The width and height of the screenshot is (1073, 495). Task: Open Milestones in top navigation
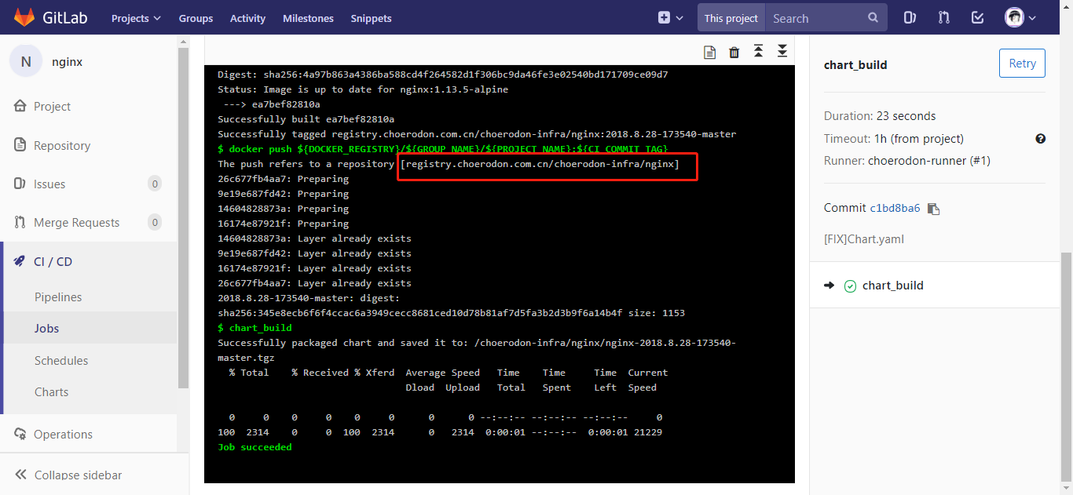[308, 18]
